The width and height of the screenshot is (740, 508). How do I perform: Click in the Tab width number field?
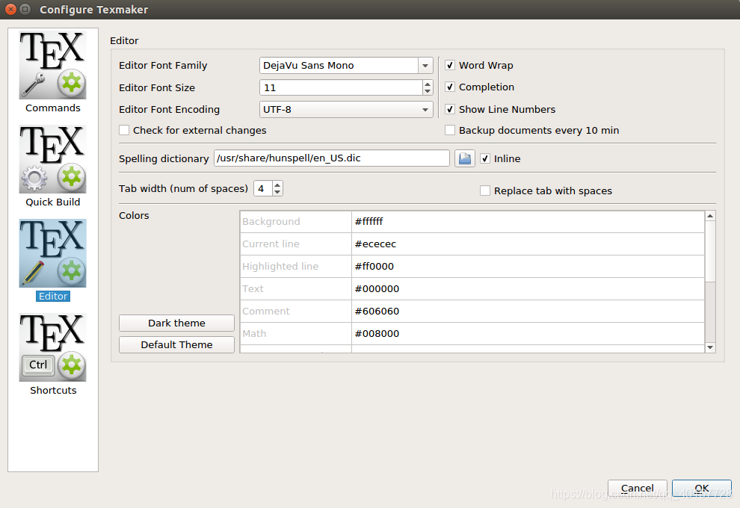pos(263,189)
